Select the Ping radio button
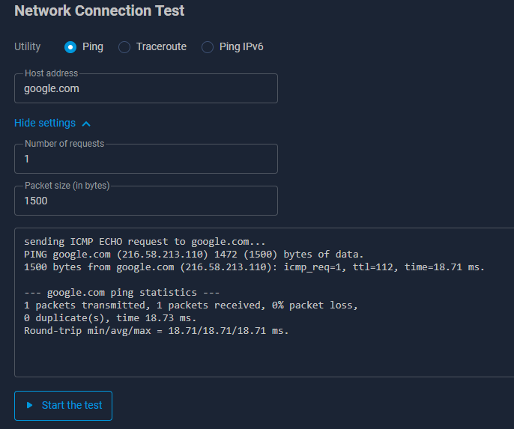The width and height of the screenshot is (514, 429). pos(70,47)
